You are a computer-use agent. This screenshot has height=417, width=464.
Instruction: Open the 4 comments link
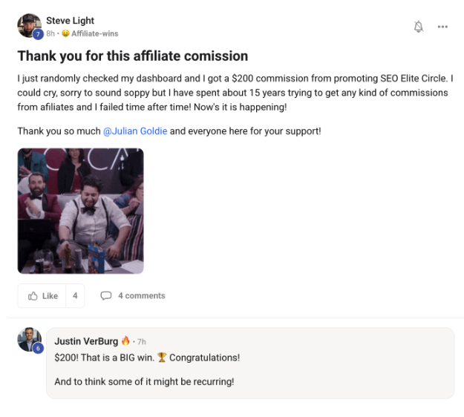pos(141,295)
